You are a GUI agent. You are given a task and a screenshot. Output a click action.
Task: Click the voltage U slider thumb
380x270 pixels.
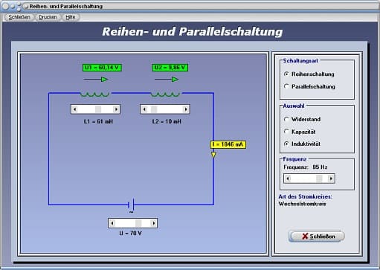point(138,223)
